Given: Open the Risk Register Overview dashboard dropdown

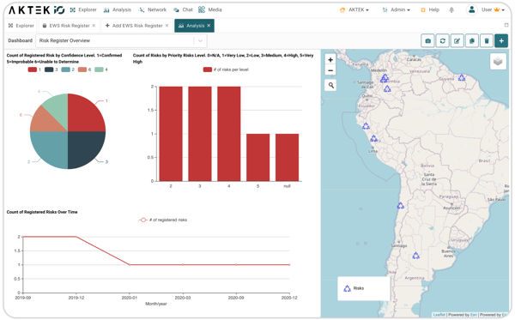Looking at the screenshot, I should pos(121,40).
